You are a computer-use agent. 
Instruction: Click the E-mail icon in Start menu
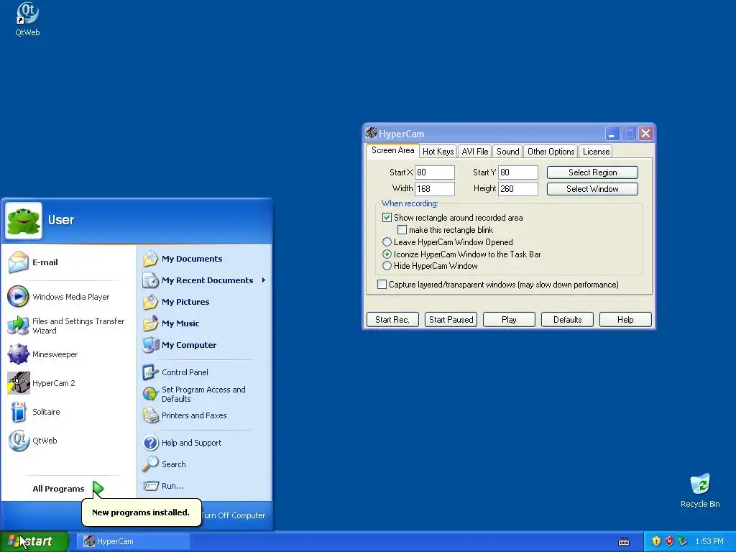pyautogui.click(x=18, y=262)
